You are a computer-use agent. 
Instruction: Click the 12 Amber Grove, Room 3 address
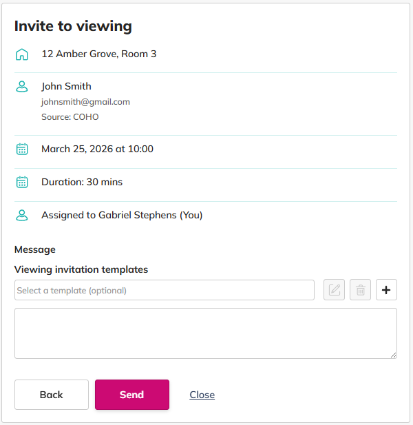click(x=98, y=54)
